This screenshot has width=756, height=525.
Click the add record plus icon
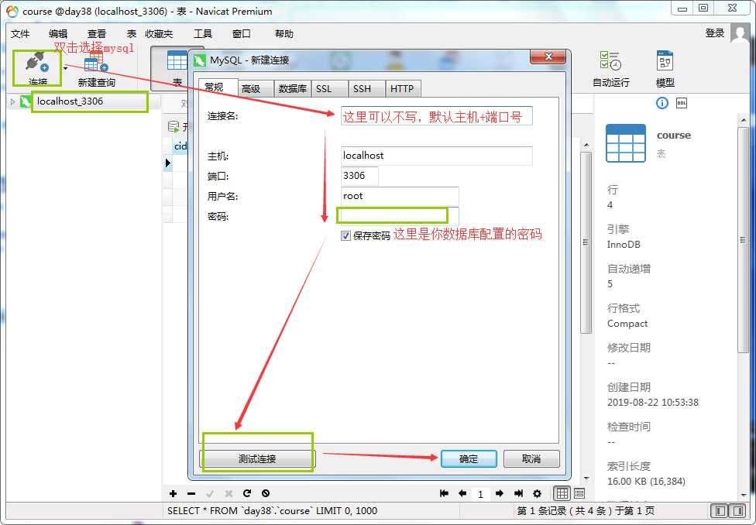(x=173, y=493)
